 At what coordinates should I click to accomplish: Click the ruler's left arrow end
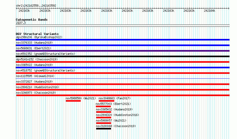pos(17,8)
